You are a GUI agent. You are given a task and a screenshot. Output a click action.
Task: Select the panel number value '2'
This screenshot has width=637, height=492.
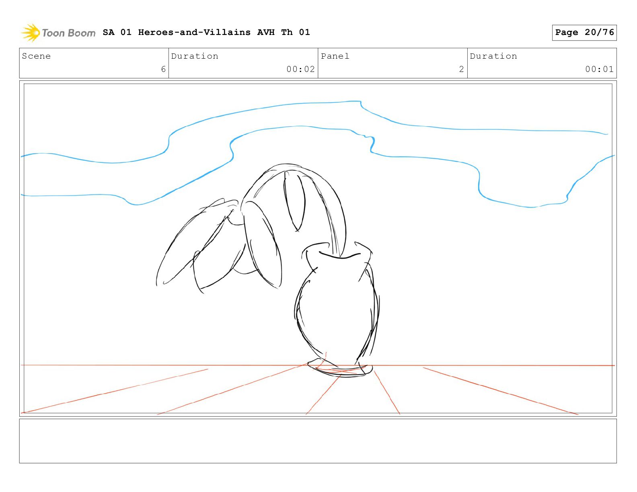[462, 69]
